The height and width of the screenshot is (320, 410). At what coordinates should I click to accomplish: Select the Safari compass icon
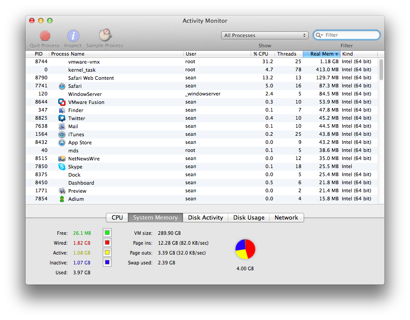[62, 86]
